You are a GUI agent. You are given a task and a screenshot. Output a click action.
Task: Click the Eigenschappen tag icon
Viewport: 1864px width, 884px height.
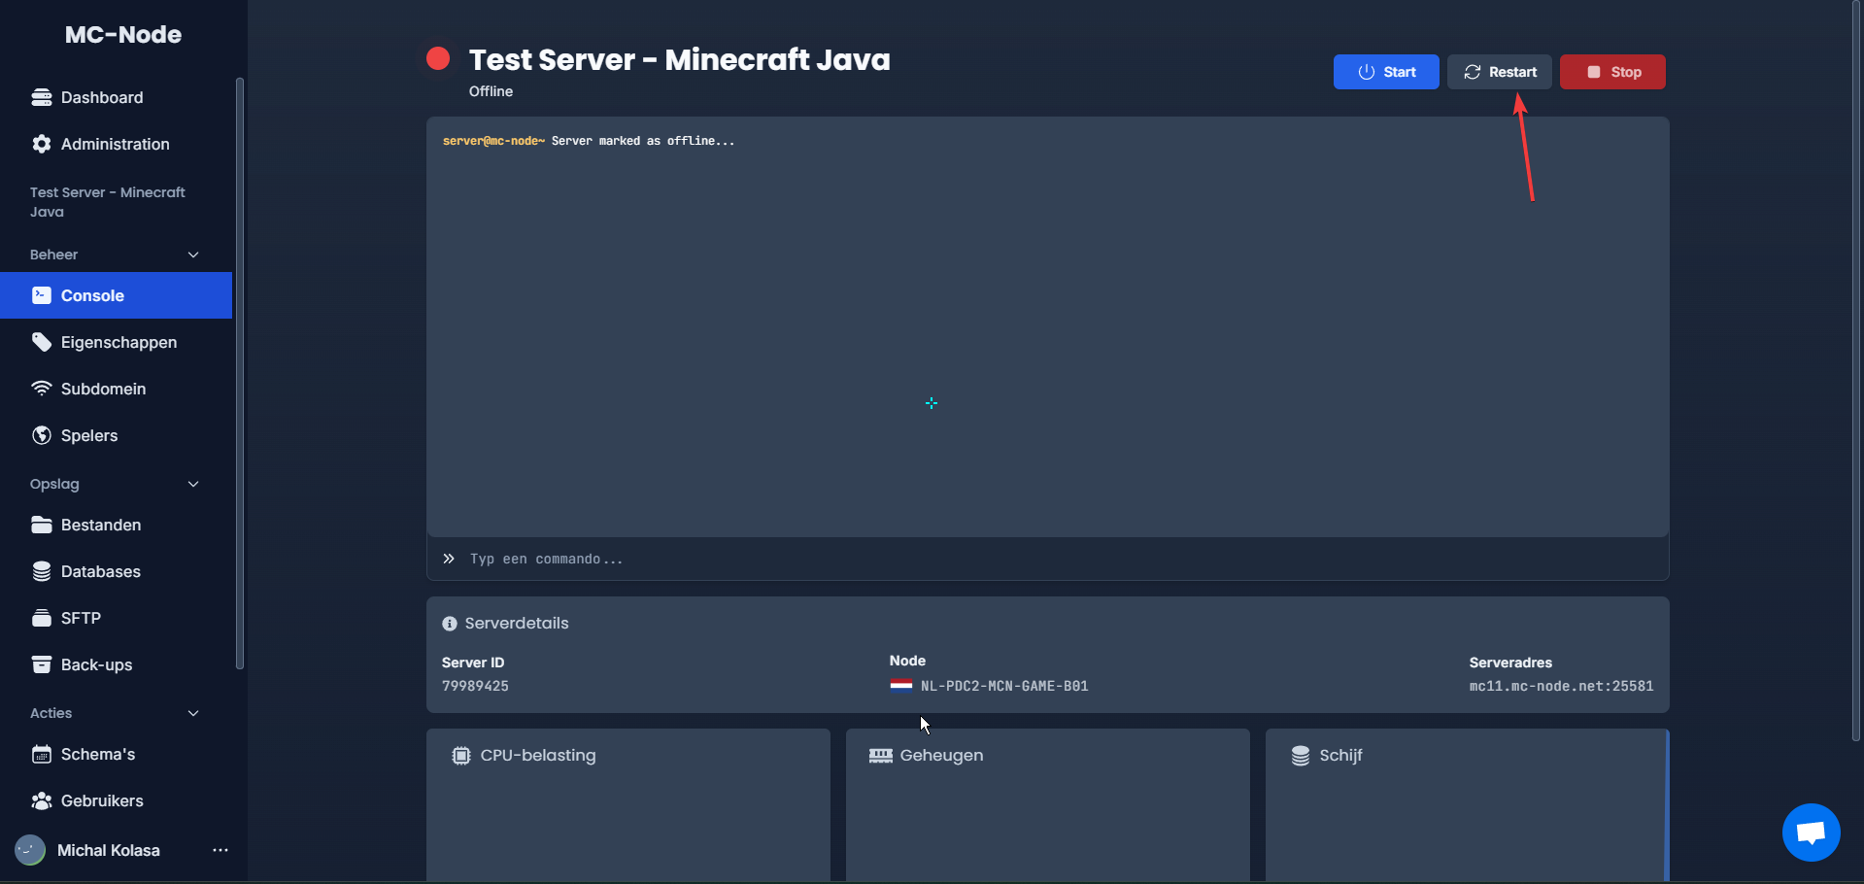pos(42,342)
